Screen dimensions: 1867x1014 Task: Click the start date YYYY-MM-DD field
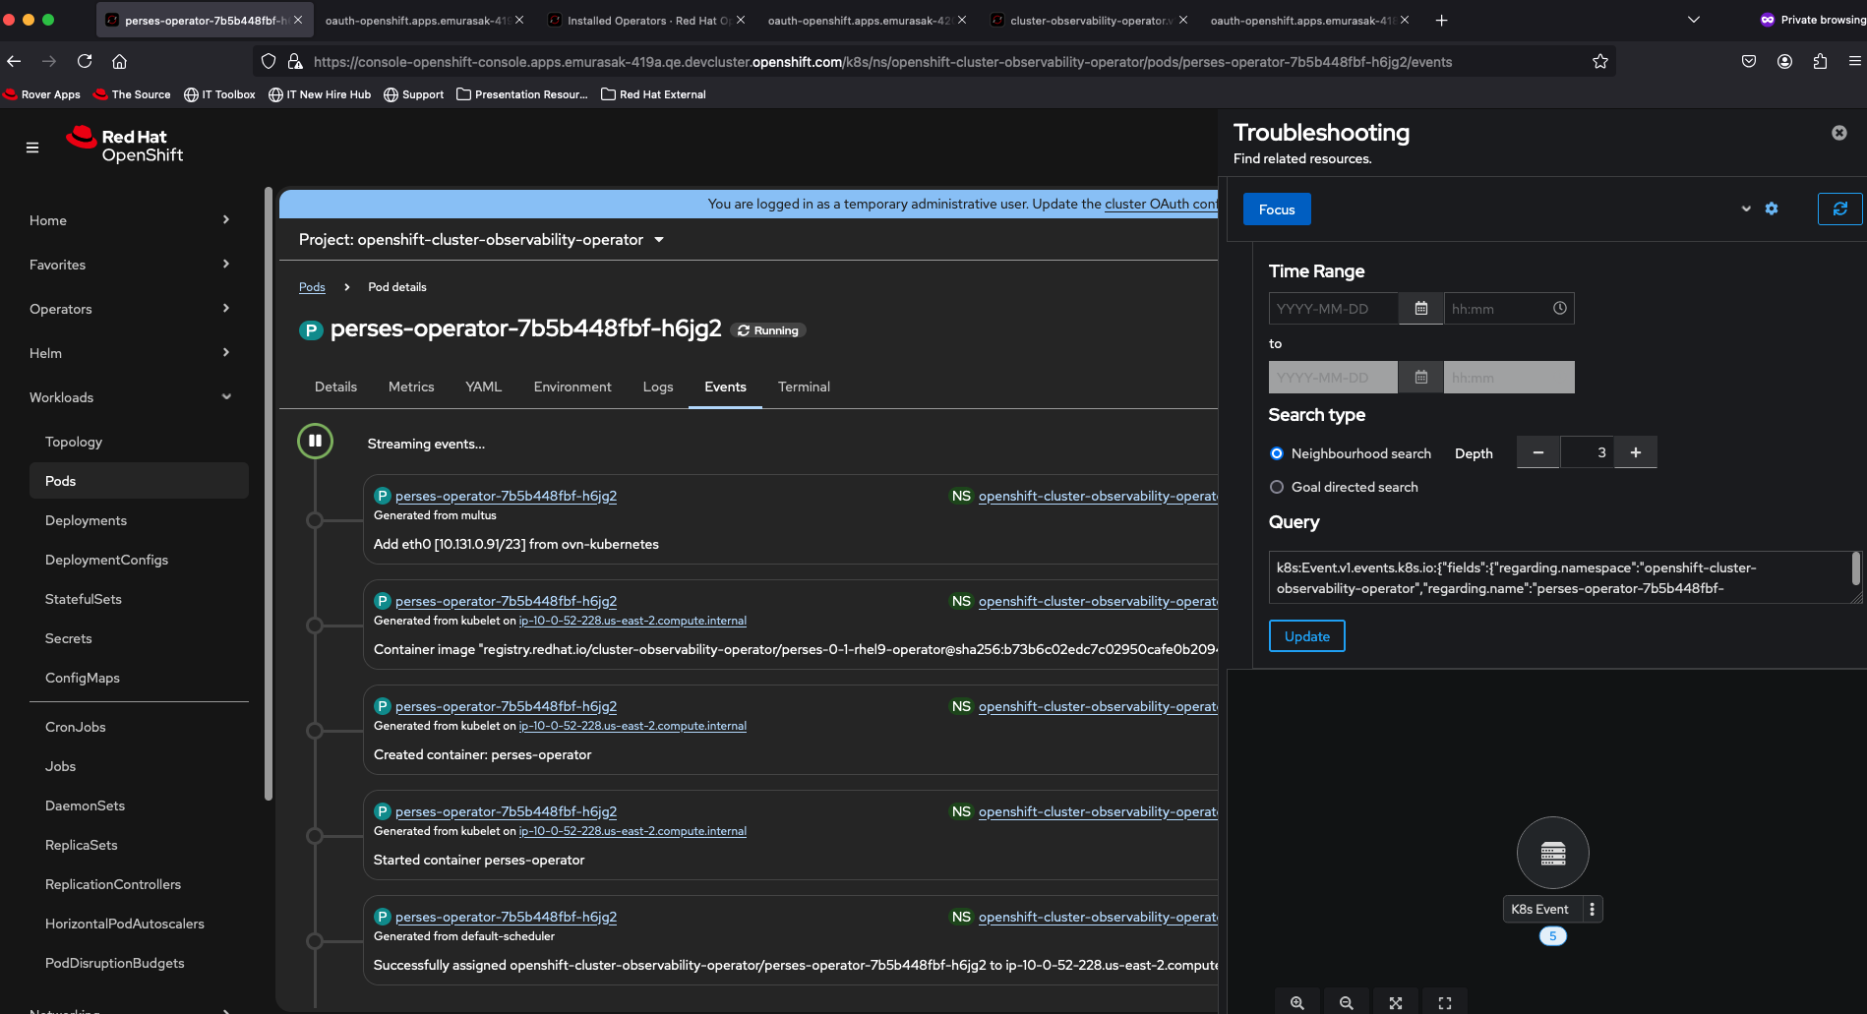click(1333, 309)
